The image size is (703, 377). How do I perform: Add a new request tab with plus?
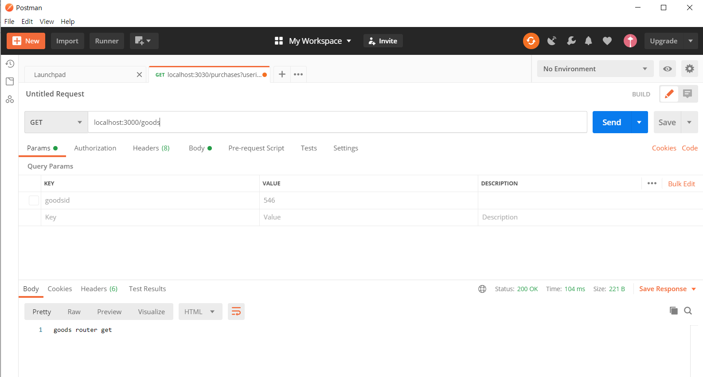(x=282, y=74)
